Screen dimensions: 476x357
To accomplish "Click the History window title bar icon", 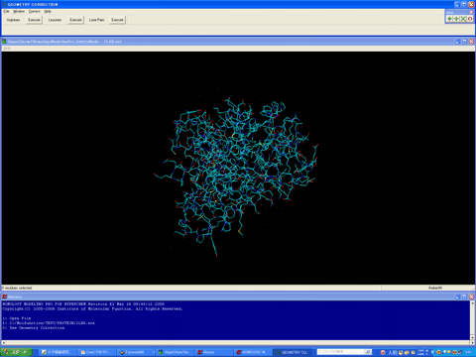I will pos(5,297).
